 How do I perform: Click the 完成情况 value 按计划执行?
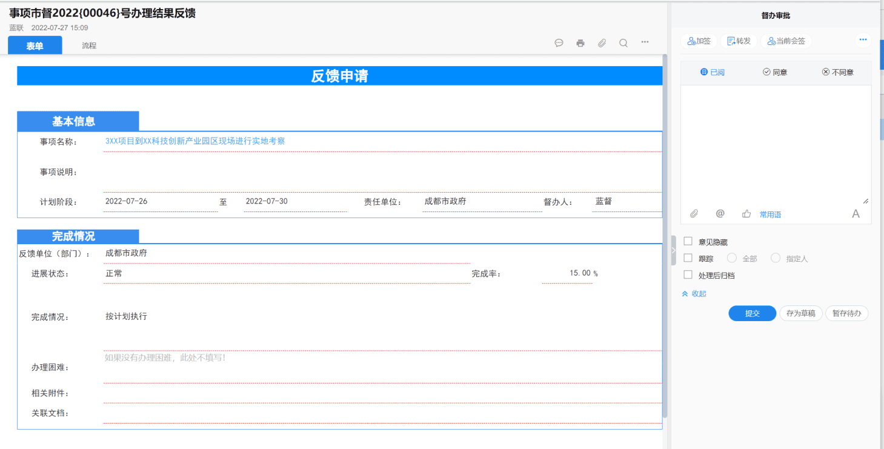(126, 316)
